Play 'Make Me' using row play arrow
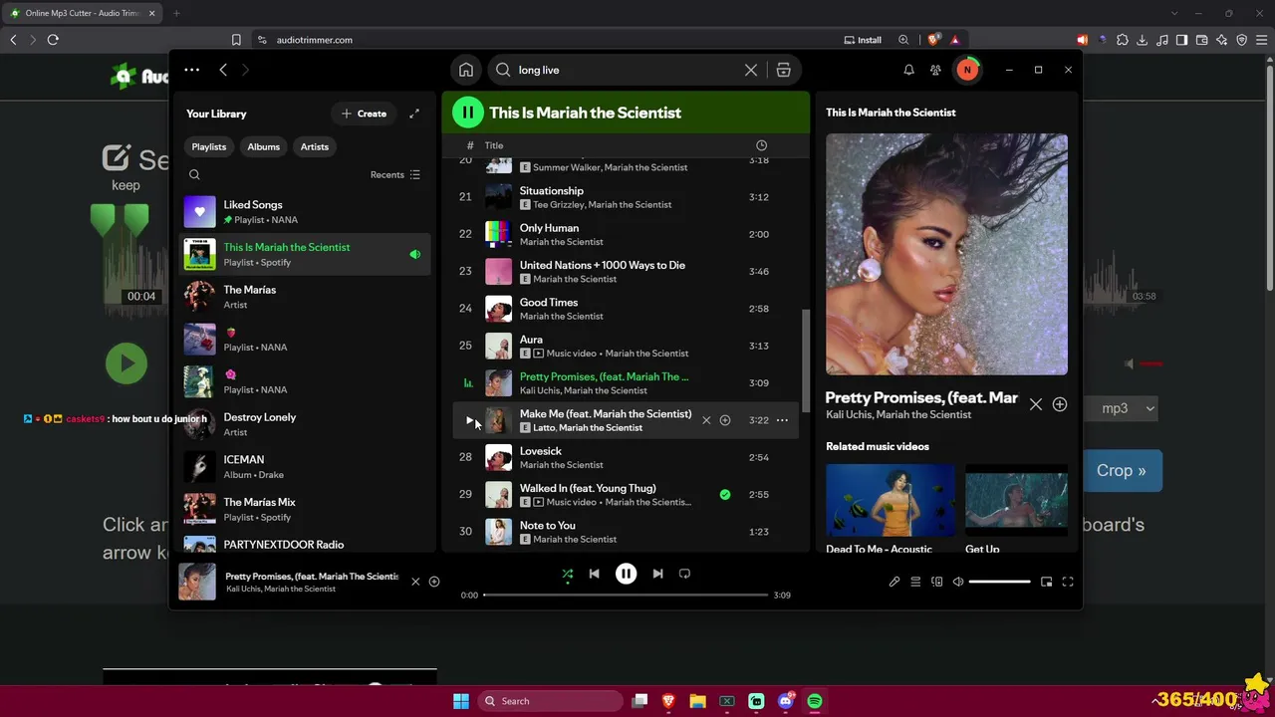1275x717 pixels. click(469, 420)
